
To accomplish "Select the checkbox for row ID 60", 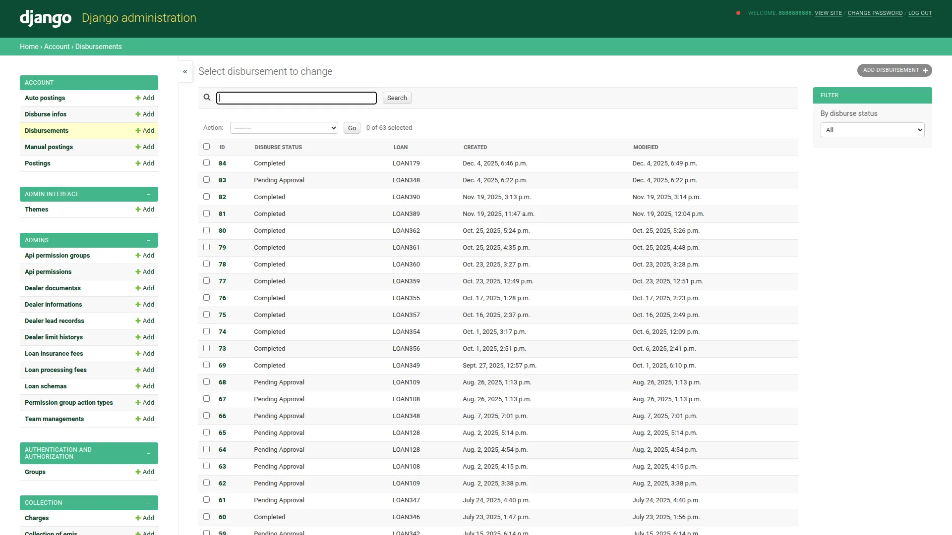I will (207, 517).
